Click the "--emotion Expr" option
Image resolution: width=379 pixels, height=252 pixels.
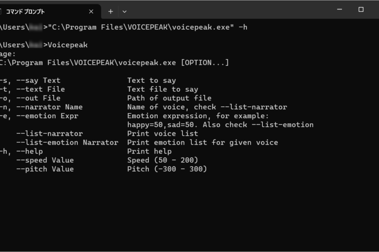pyautogui.click(x=47, y=116)
